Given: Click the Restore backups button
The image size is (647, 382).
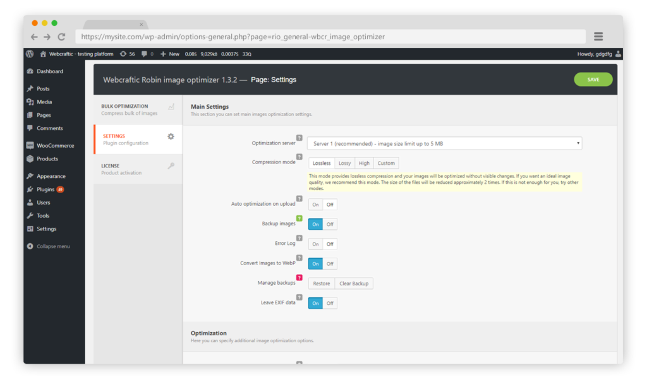Looking at the screenshot, I should coord(322,284).
